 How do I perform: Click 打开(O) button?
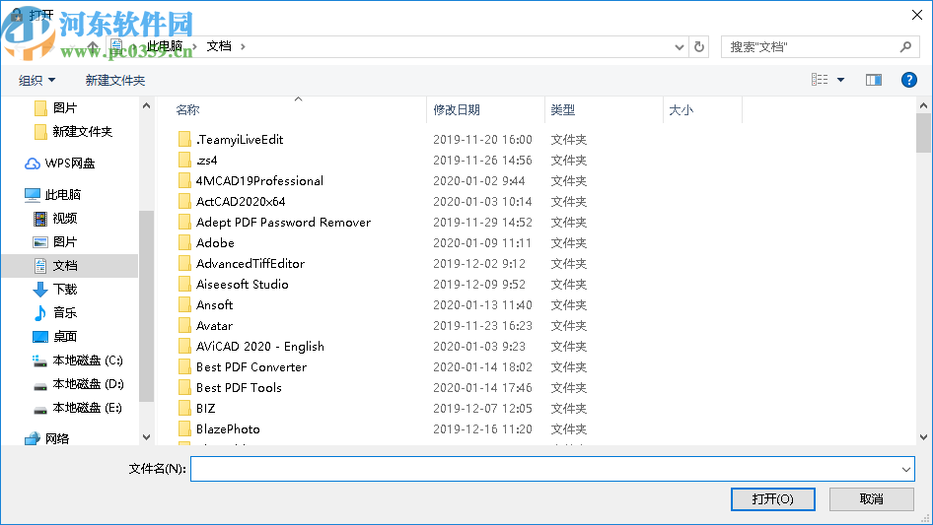point(772,498)
